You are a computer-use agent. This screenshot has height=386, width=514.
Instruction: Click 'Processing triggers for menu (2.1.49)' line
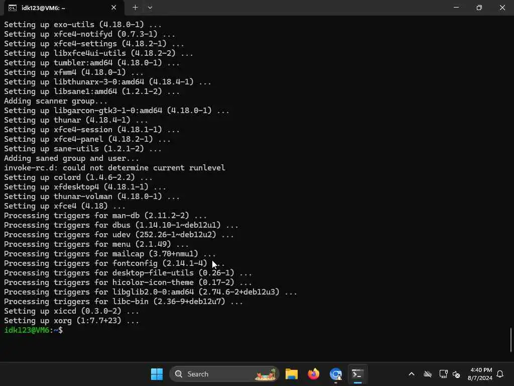pyautogui.click(x=96, y=245)
